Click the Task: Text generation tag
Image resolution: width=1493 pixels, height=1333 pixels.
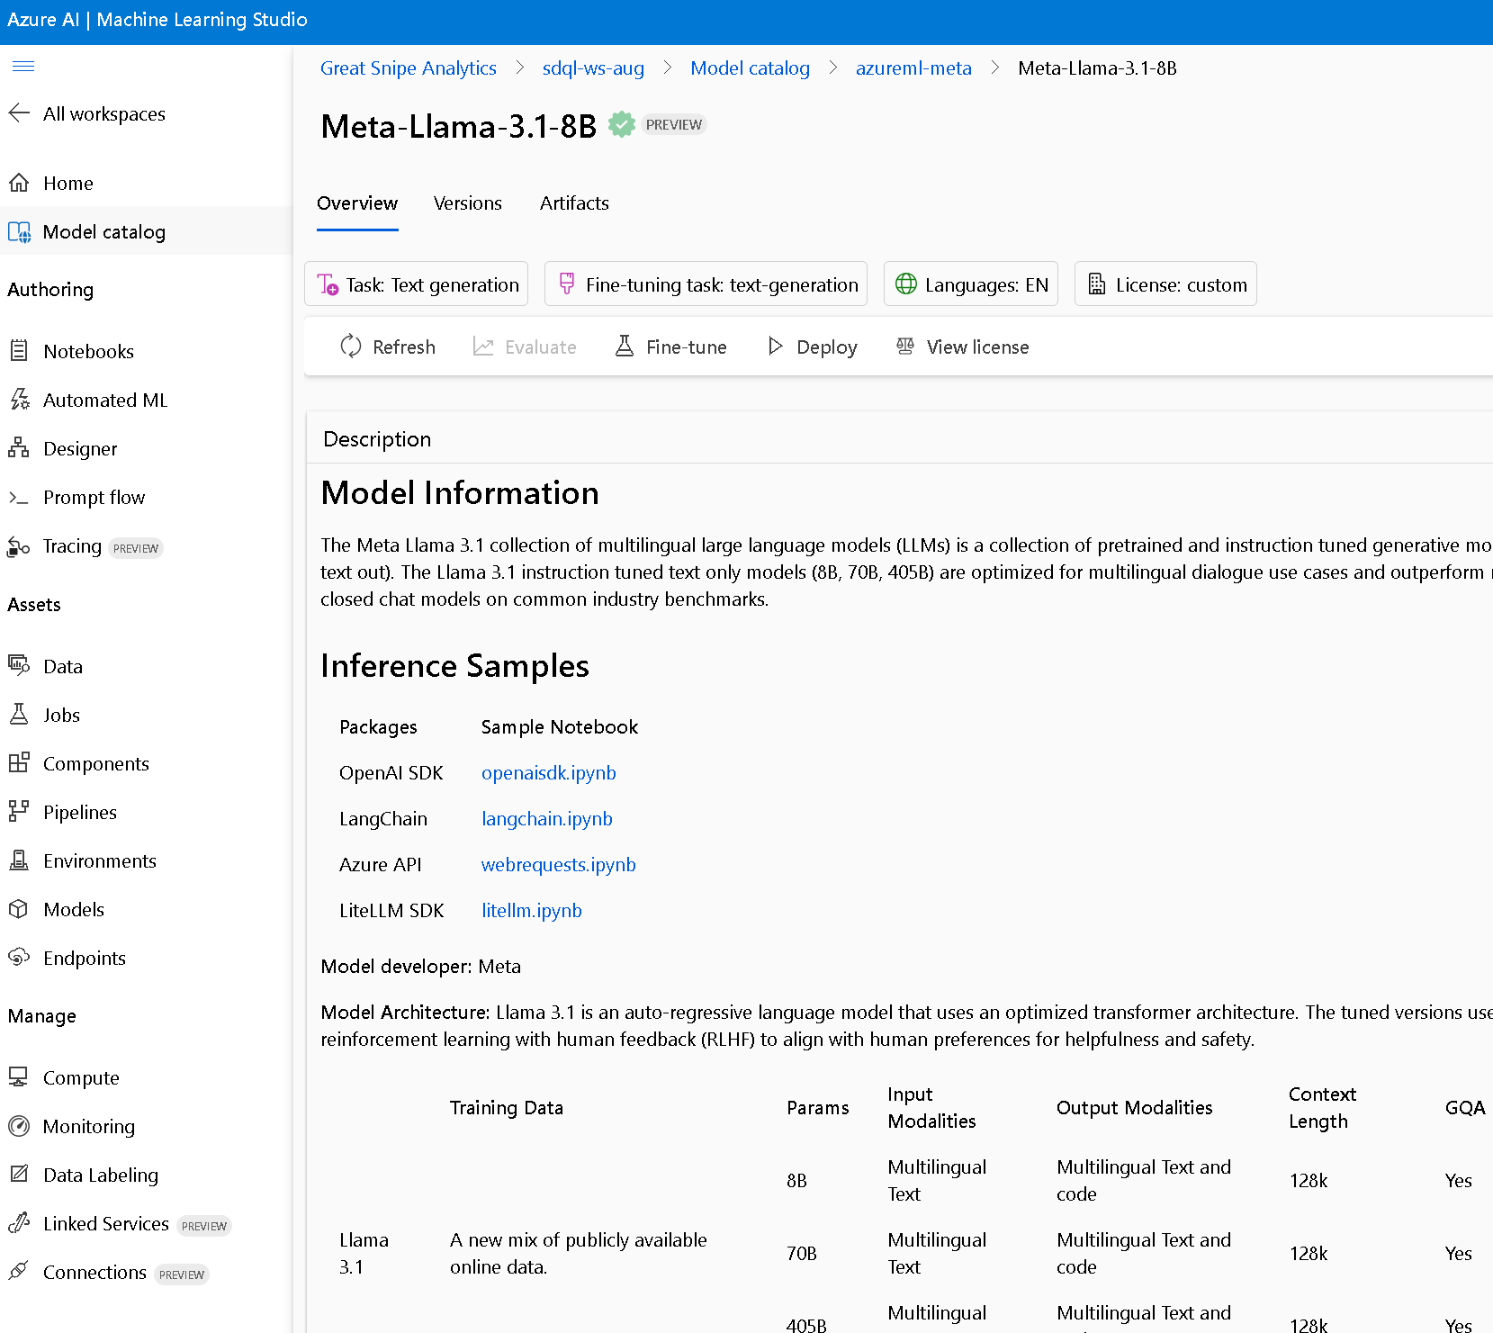[x=417, y=284]
